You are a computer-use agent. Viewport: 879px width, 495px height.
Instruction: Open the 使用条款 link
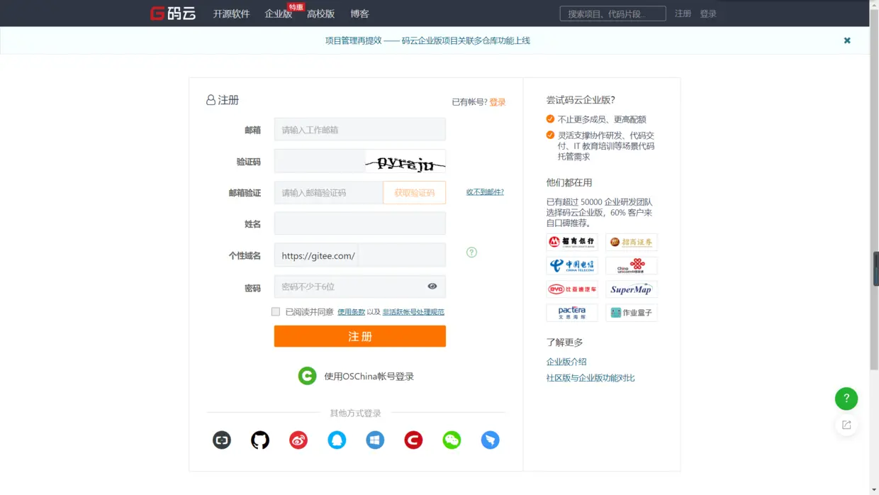tap(352, 312)
